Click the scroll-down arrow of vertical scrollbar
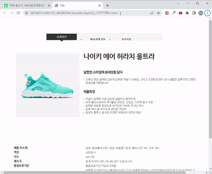Image resolution: width=212 pixels, height=174 pixels. pyautogui.click(x=210, y=169)
